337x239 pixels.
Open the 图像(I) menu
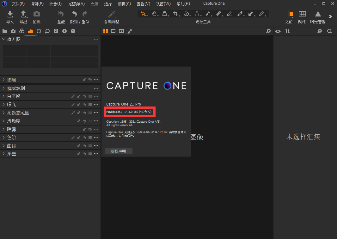pyautogui.click(x=55, y=4)
